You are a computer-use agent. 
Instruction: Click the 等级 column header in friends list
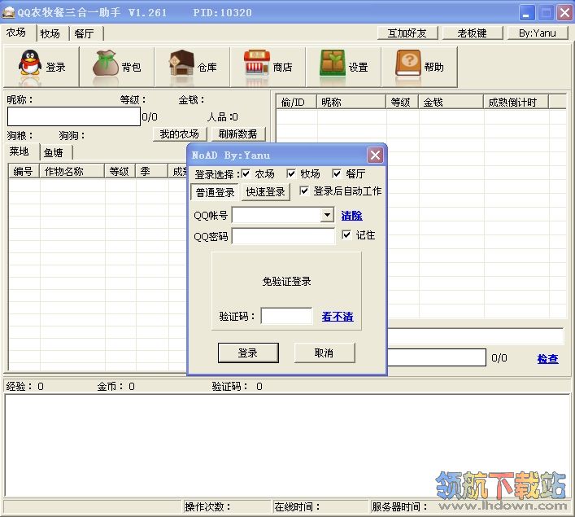(x=402, y=102)
